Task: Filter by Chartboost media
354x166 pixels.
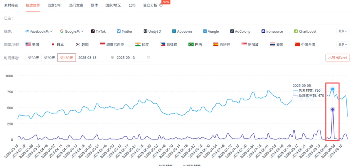Action: 305,31
